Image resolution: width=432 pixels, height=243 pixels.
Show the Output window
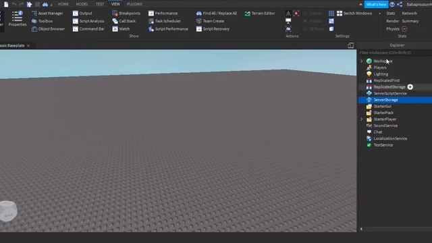click(x=82, y=13)
